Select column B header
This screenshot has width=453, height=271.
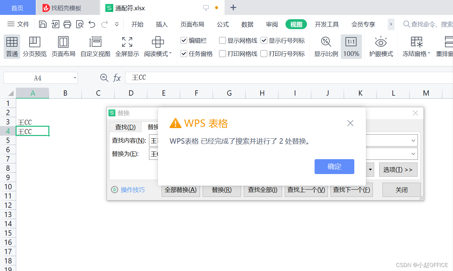click(x=65, y=93)
